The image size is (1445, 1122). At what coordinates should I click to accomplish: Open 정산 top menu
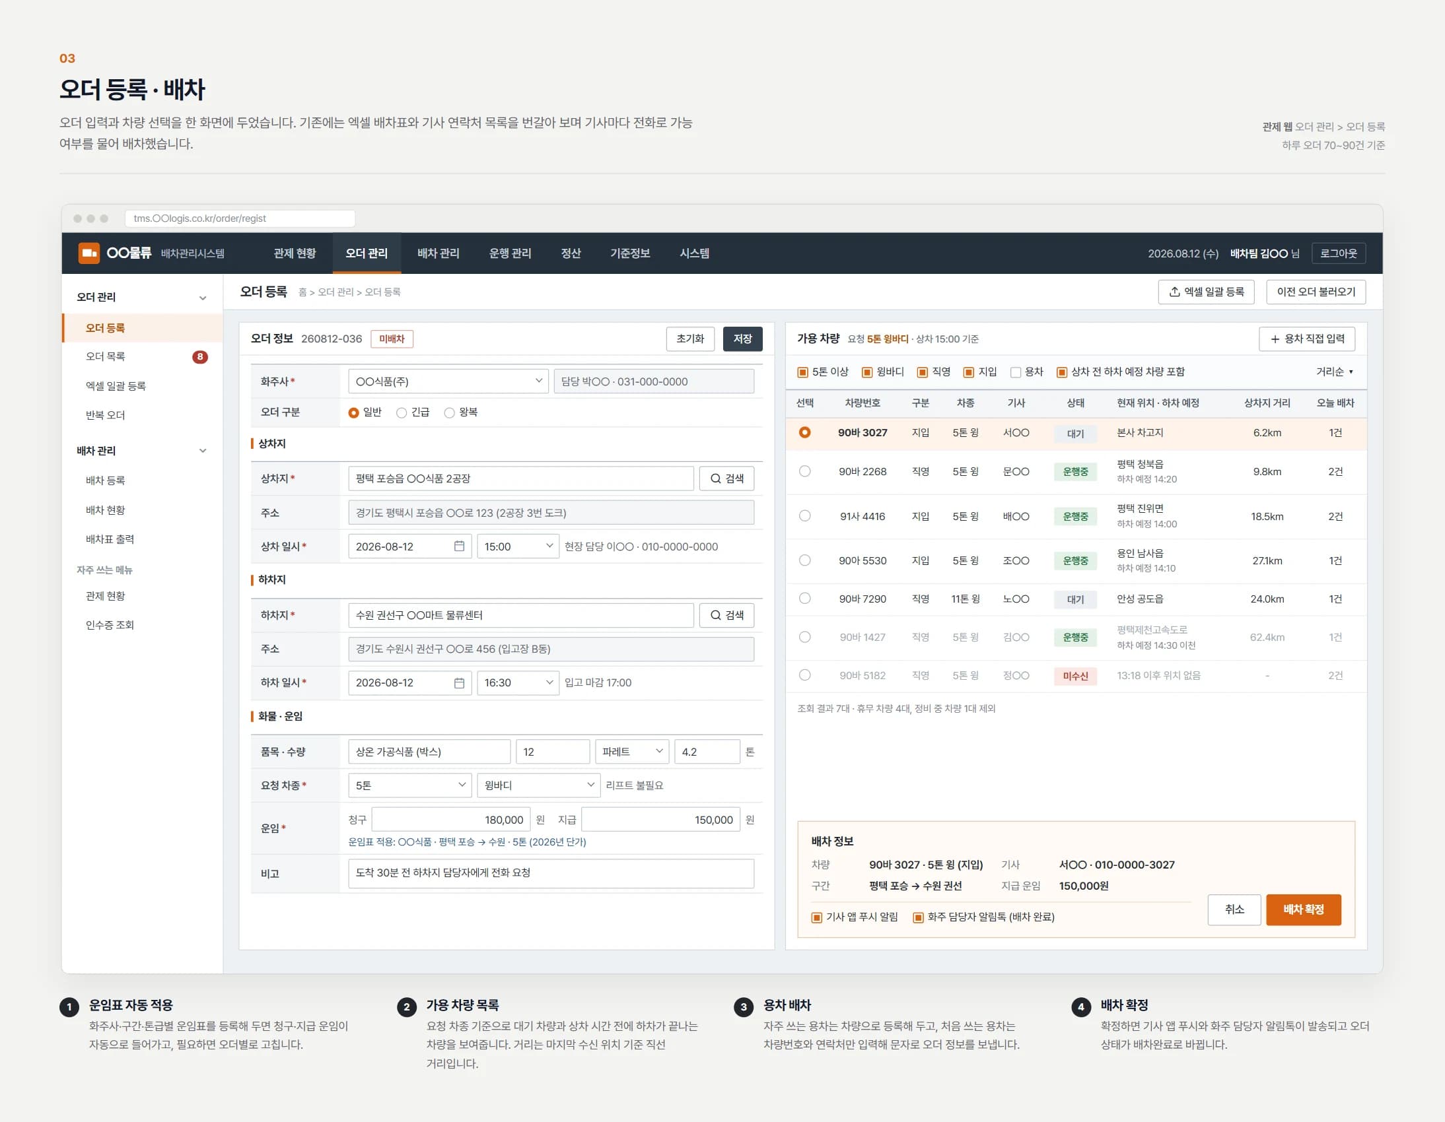(571, 253)
